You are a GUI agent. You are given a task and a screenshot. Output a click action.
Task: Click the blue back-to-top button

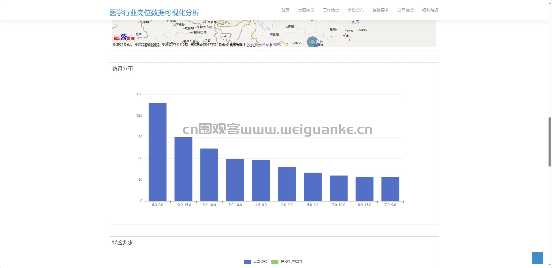[538, 258]
